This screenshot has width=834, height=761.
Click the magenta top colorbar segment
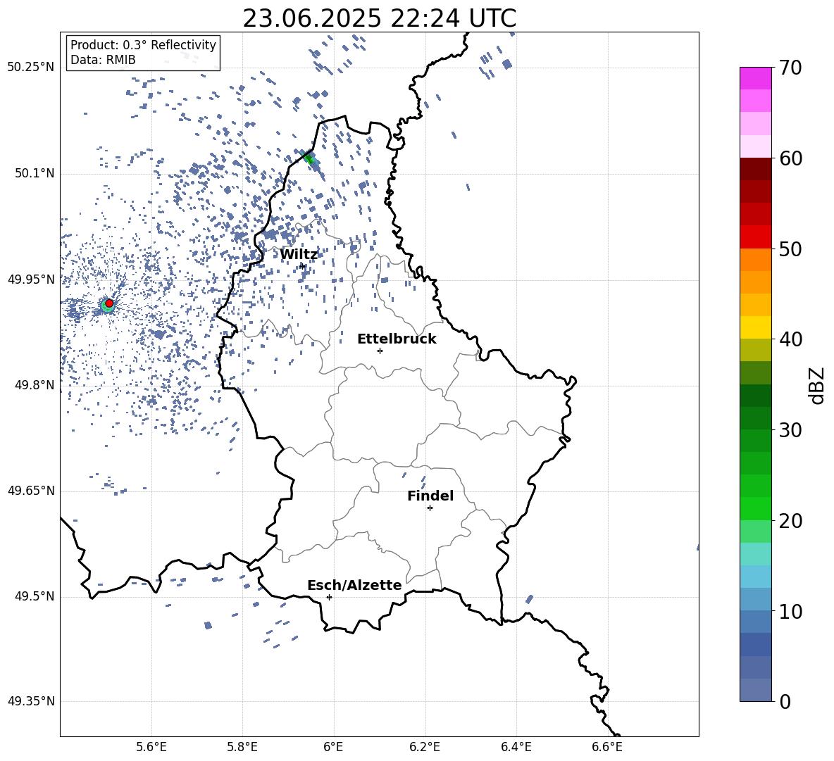(x=756, y=78)
